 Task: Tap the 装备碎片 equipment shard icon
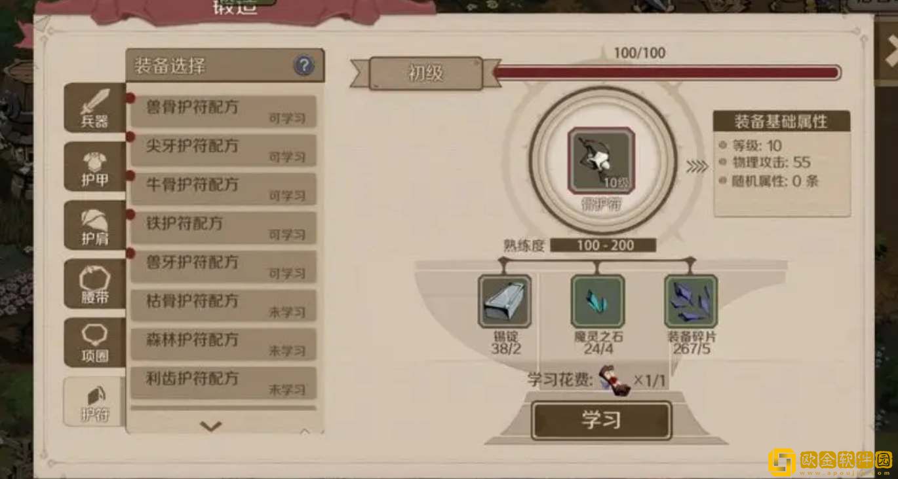(691, 301)
